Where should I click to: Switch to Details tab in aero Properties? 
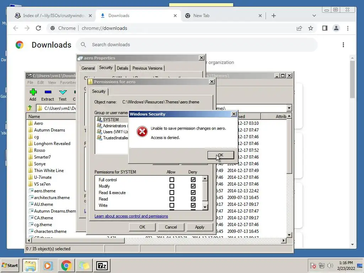122,68
